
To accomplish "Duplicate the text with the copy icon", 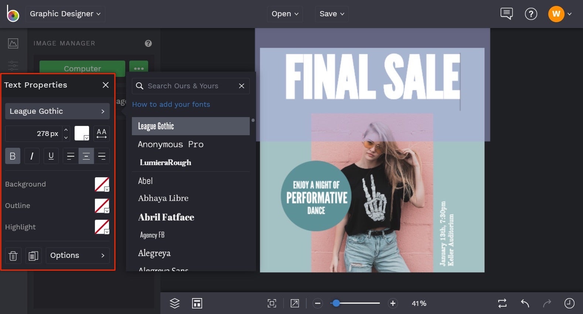I will [33, 256].
